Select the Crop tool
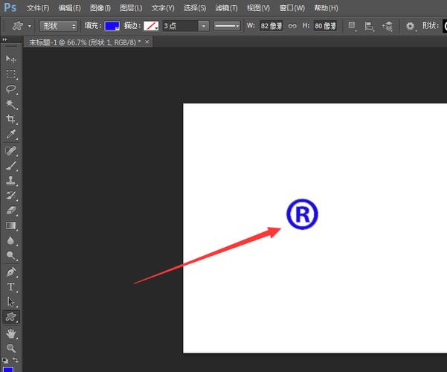447x372 pixels. tap(11, 119)
